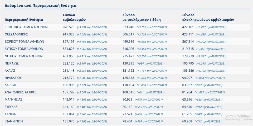Select the 'Σύνολο ολοκληρωμένων εμβολιασμών' column header
This screenshot has height=126, width=253.
point(208,17)
